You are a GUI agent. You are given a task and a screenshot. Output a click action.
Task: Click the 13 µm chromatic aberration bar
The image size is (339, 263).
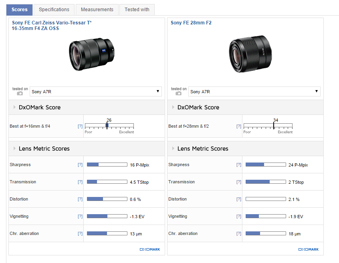coord(107,233)
